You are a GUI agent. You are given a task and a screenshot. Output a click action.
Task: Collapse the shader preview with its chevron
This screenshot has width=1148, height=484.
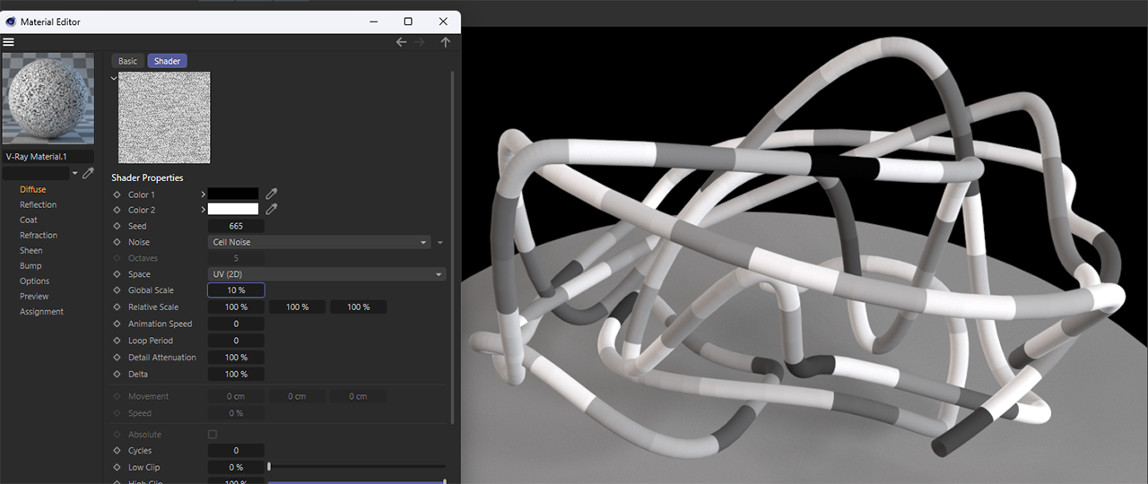114,78
